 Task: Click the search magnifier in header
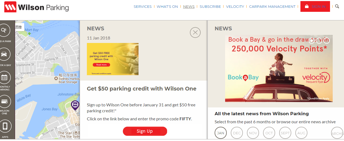(337, 6)
